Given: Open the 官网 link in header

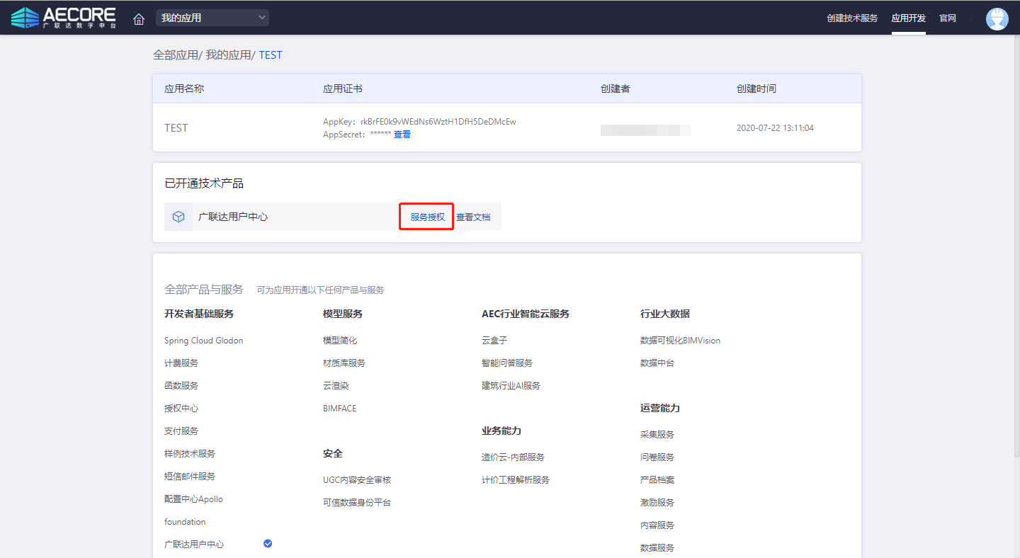Looking at the screenshot, I should [947, 18].
